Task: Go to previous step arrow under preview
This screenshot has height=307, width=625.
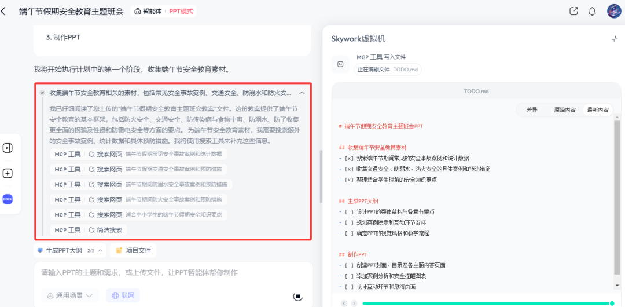Action: click(344, 304)
